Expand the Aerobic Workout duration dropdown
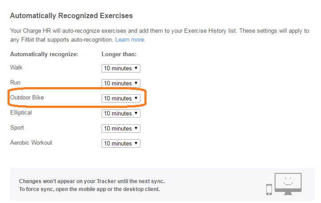Viewport: 321px width, 203px height. [121, 143]
